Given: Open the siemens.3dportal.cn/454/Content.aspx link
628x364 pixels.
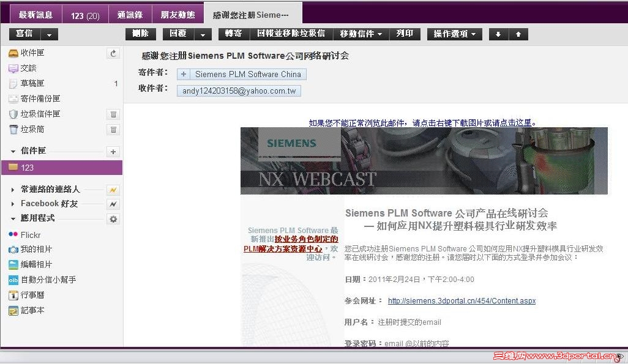Looking at the screenshot, I should pyautogui.click(x=462, y=301).
